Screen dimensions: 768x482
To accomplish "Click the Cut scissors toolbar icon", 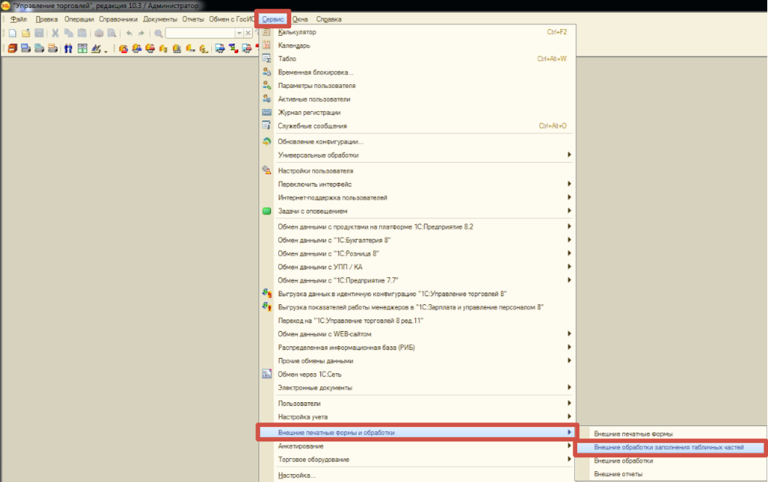I will click(55, 33).
